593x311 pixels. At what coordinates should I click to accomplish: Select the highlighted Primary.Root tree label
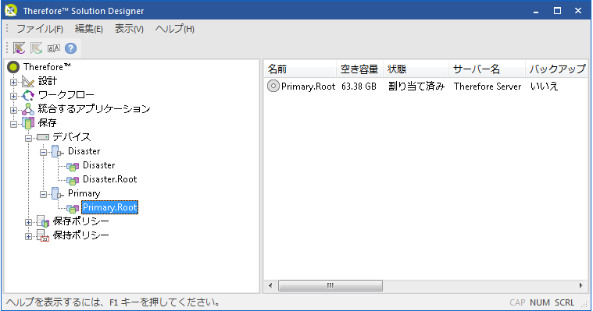point(109,207)
